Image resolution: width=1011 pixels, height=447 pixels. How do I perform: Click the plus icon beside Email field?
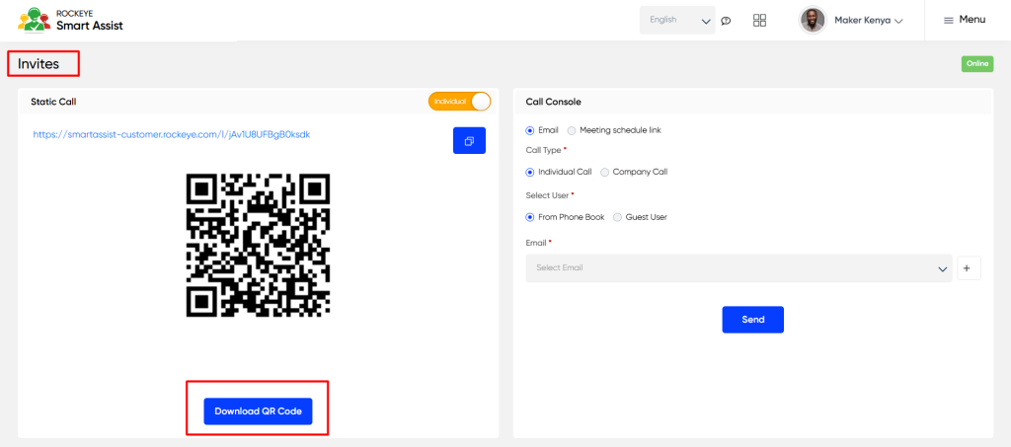pyautogui.click(x=969, y=268)
